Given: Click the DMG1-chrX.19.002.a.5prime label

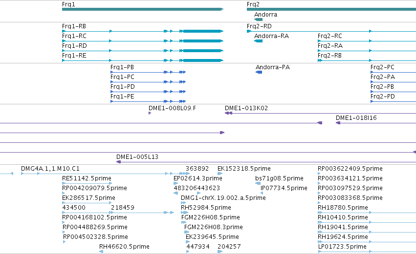Looking at the screenshot, I should [x=223, y=198].
